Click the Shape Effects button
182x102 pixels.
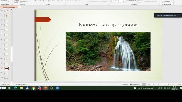151,2
